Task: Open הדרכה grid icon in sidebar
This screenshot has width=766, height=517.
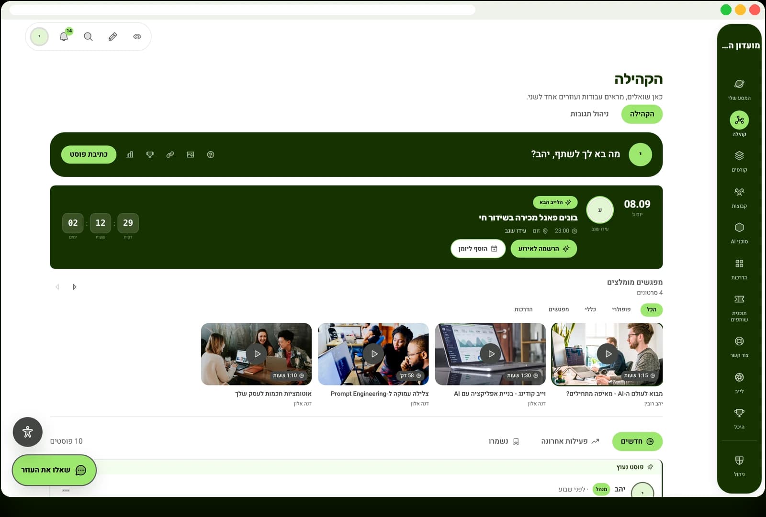Action: (x=739, y=264)
